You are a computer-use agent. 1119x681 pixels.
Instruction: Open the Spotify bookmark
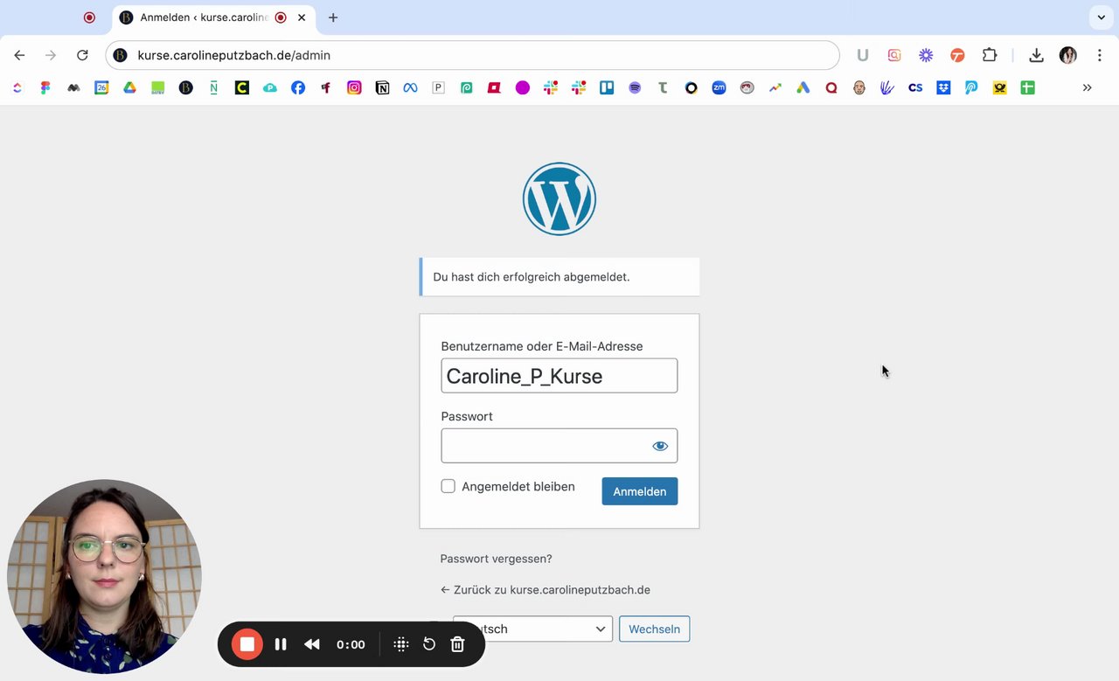click(x=635, y=87)
